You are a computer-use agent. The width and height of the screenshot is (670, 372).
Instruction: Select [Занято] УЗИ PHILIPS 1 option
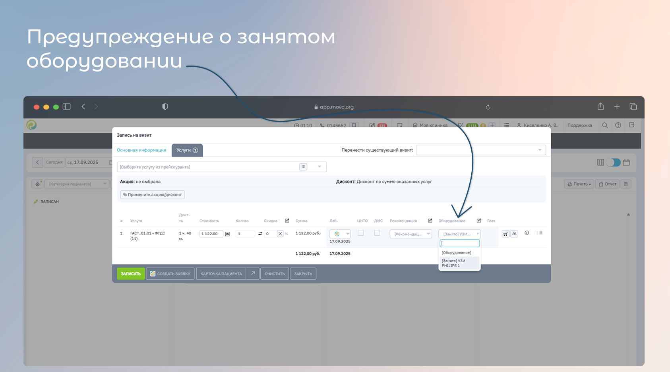tap(459, 263)
